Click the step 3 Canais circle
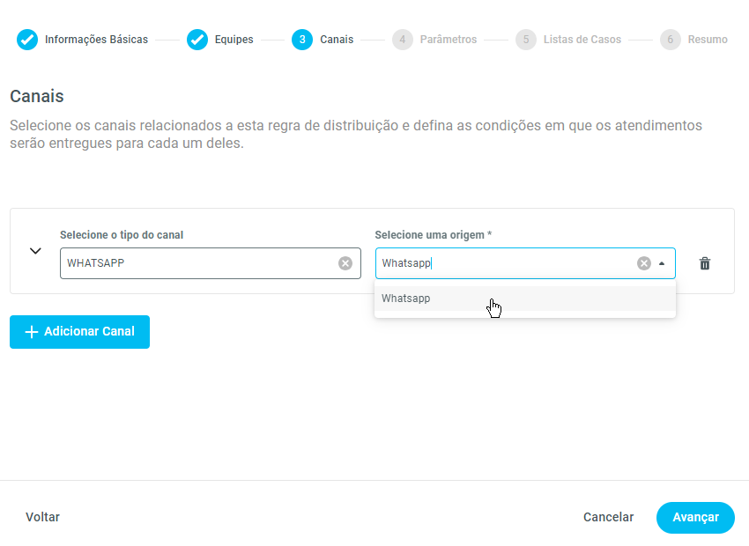The image size is (749, 546). [302, 40]
